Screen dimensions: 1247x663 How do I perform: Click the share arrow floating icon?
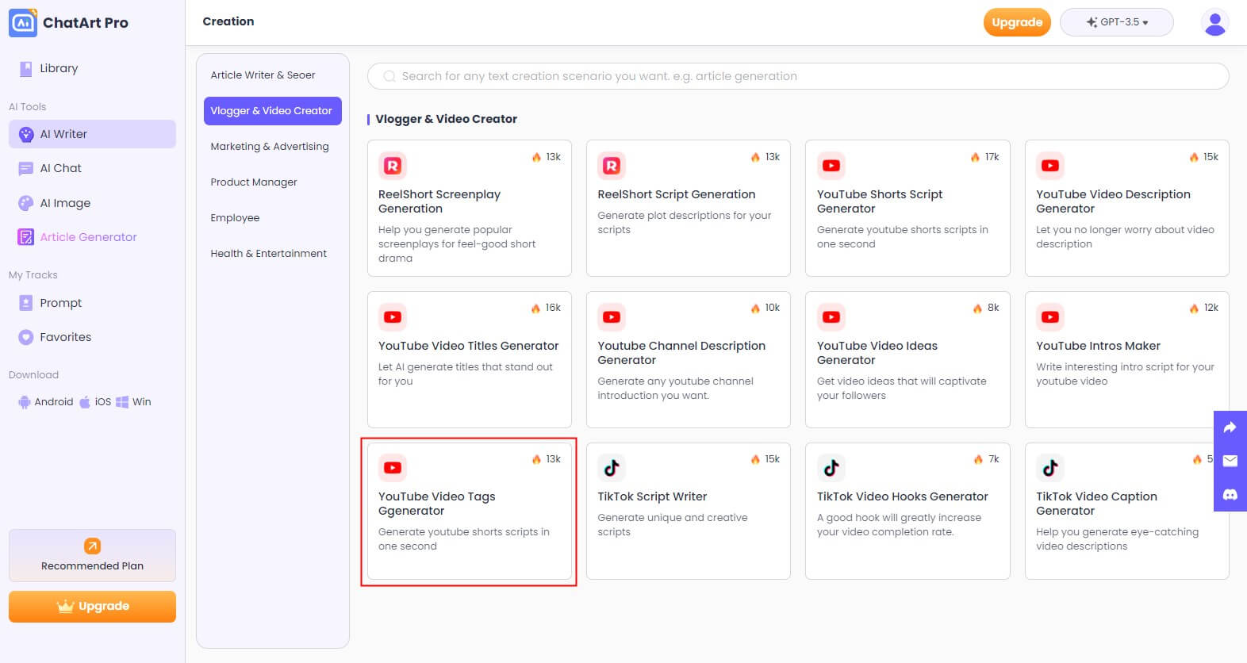[1230, 427]
